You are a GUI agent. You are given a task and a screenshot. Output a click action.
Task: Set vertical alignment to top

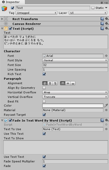(x=63, y=83)
